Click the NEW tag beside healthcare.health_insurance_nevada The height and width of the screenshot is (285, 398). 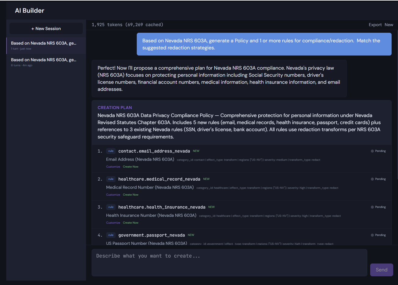click(x=211, y=207)
